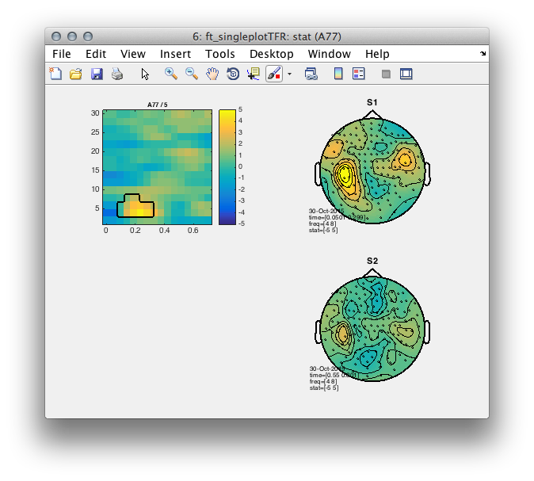The height and width of the screenshot is (481, 534).
Task: Click the Hide Plot Tools icon
Action: [x=386, y=74]
